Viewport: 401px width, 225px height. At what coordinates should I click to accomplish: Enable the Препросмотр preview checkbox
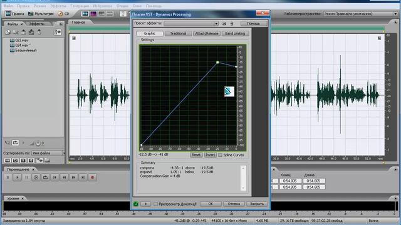[x=155, y=204]
